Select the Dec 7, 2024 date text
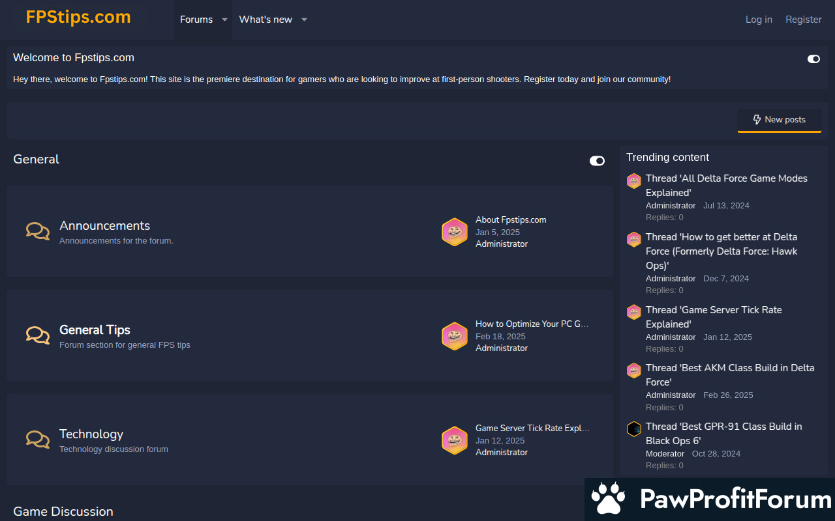The width and height of the screenshot is (835, 521). tap(726, 279)
